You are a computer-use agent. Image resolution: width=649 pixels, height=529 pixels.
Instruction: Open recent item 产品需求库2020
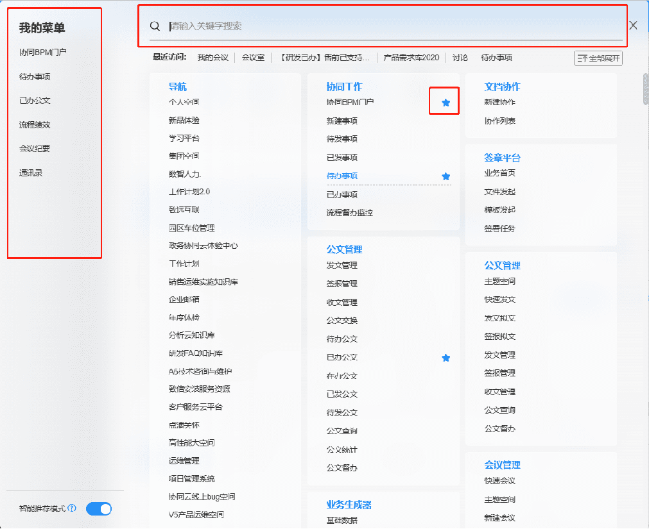click(x=411, y=58)
